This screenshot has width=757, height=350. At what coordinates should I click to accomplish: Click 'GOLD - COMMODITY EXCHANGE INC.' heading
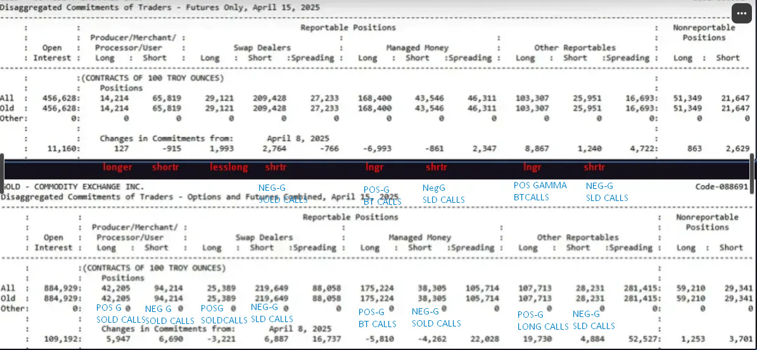click(73, 186)
